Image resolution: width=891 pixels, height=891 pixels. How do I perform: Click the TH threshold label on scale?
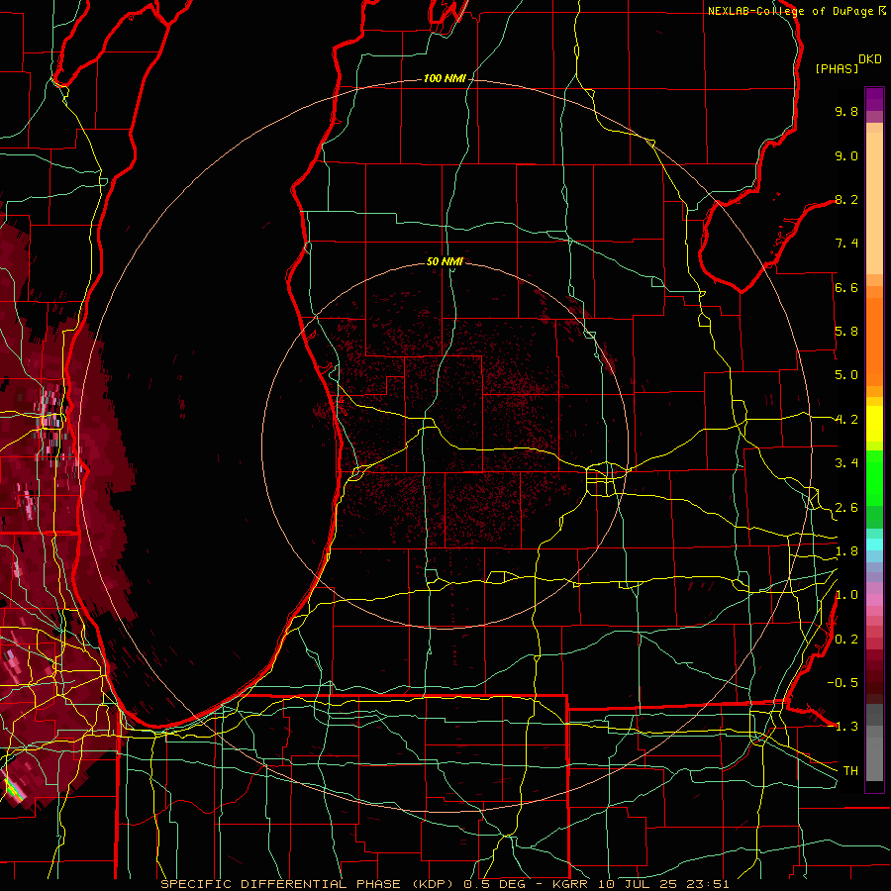[850, 771]
